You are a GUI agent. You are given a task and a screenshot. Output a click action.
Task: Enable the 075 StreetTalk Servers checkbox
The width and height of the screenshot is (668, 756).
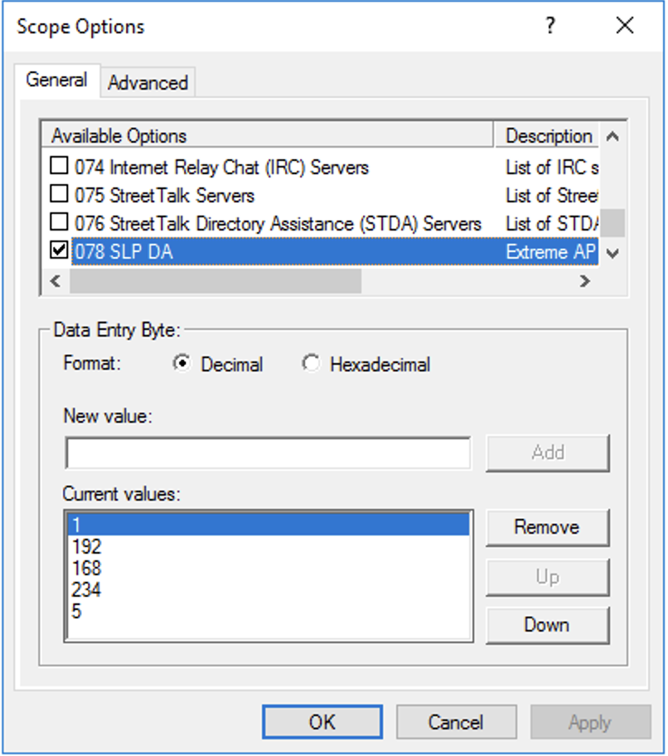click(x=59, y=195)
